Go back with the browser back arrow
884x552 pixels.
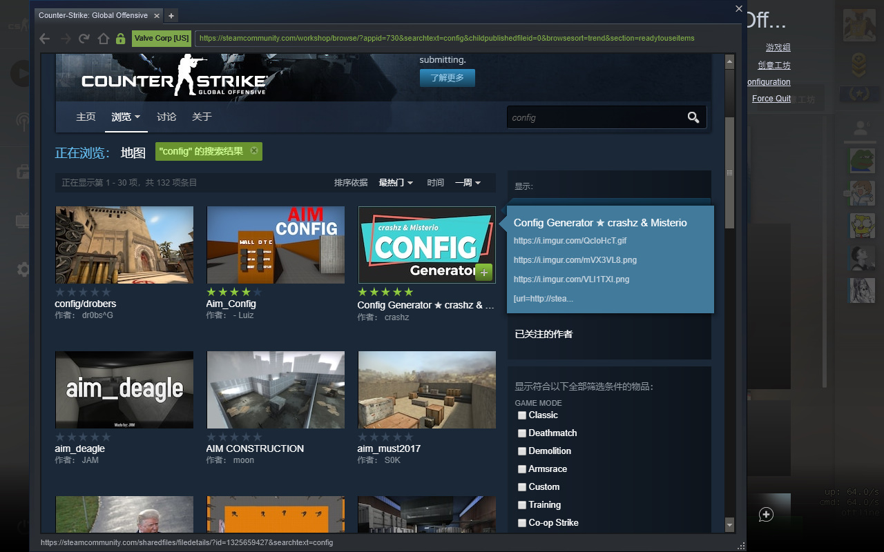[45, 39]
